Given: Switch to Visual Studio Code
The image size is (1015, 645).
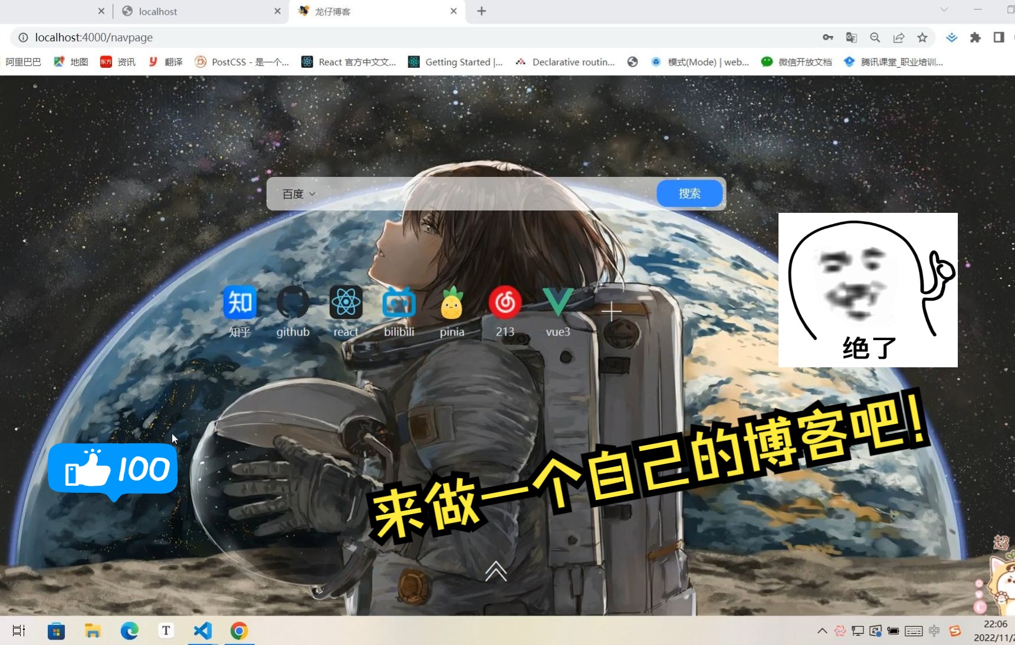Looking at the screenshot, I should [x=202, y=631].
